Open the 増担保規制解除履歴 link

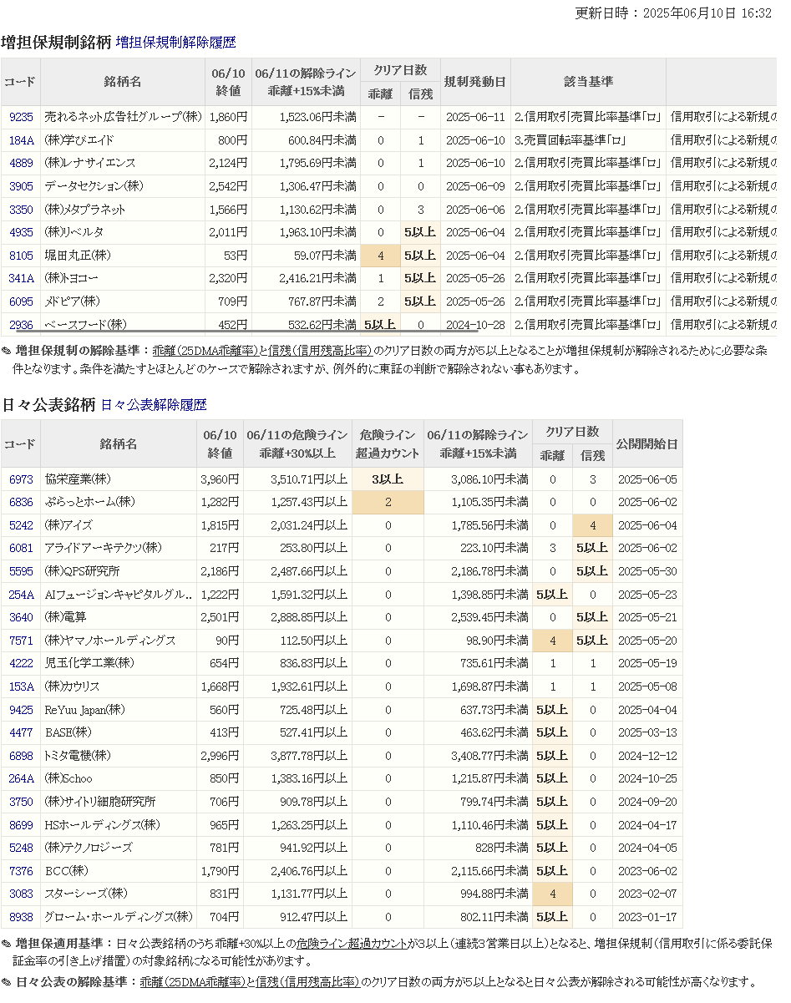(176, 42)
